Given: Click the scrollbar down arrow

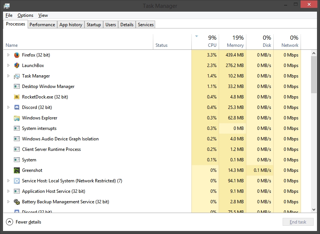Looking at the screenshot, I should tap(314, 209).
